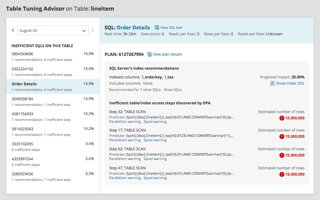The image size is (320, 200).
Task: Click the chevron arrow inside the date selector
Action: tap(84, 30)
